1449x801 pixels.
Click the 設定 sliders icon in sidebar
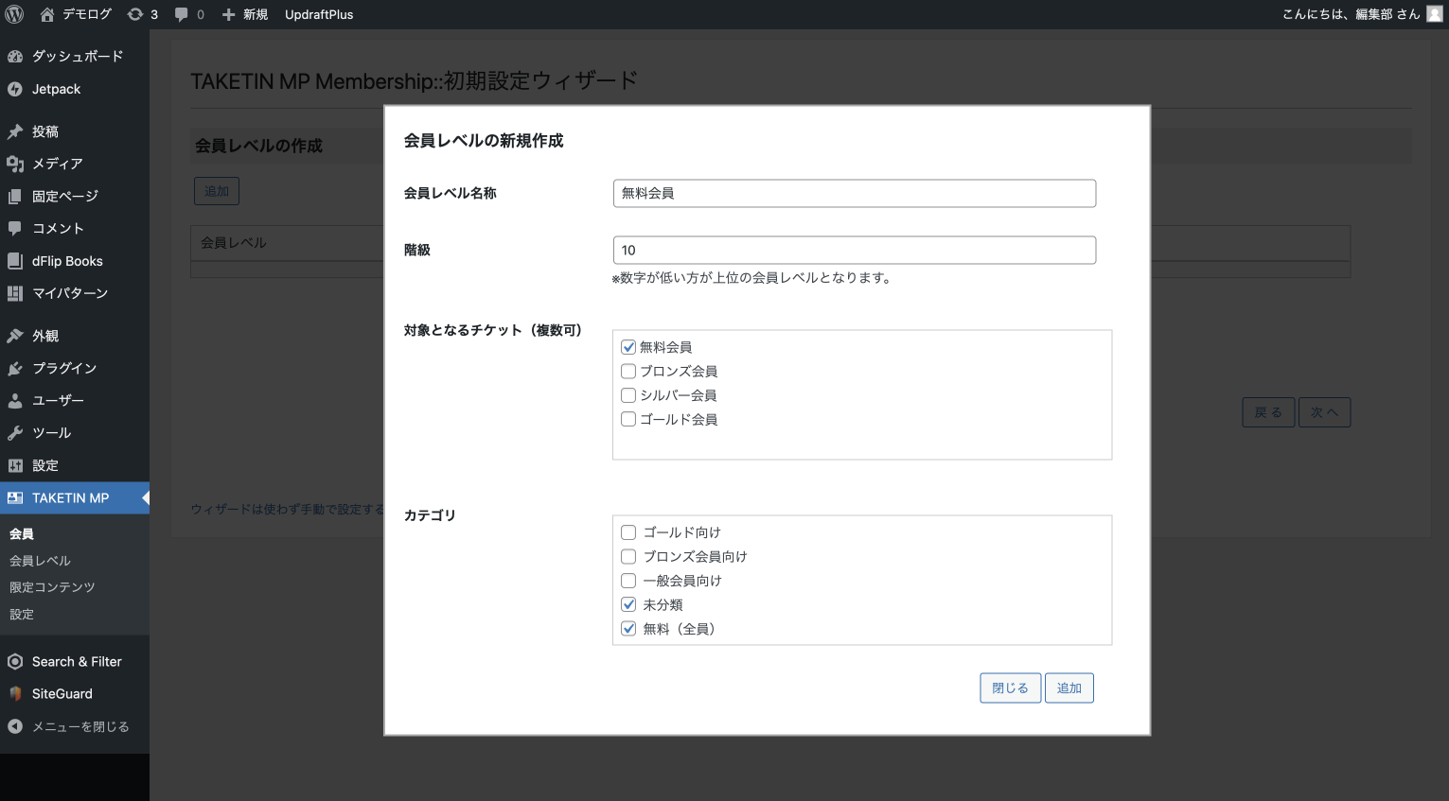(15, 465)
